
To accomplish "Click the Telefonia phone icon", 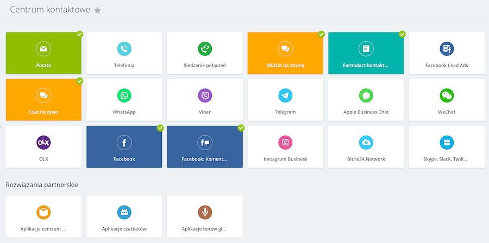I will (x=124, y=49).
